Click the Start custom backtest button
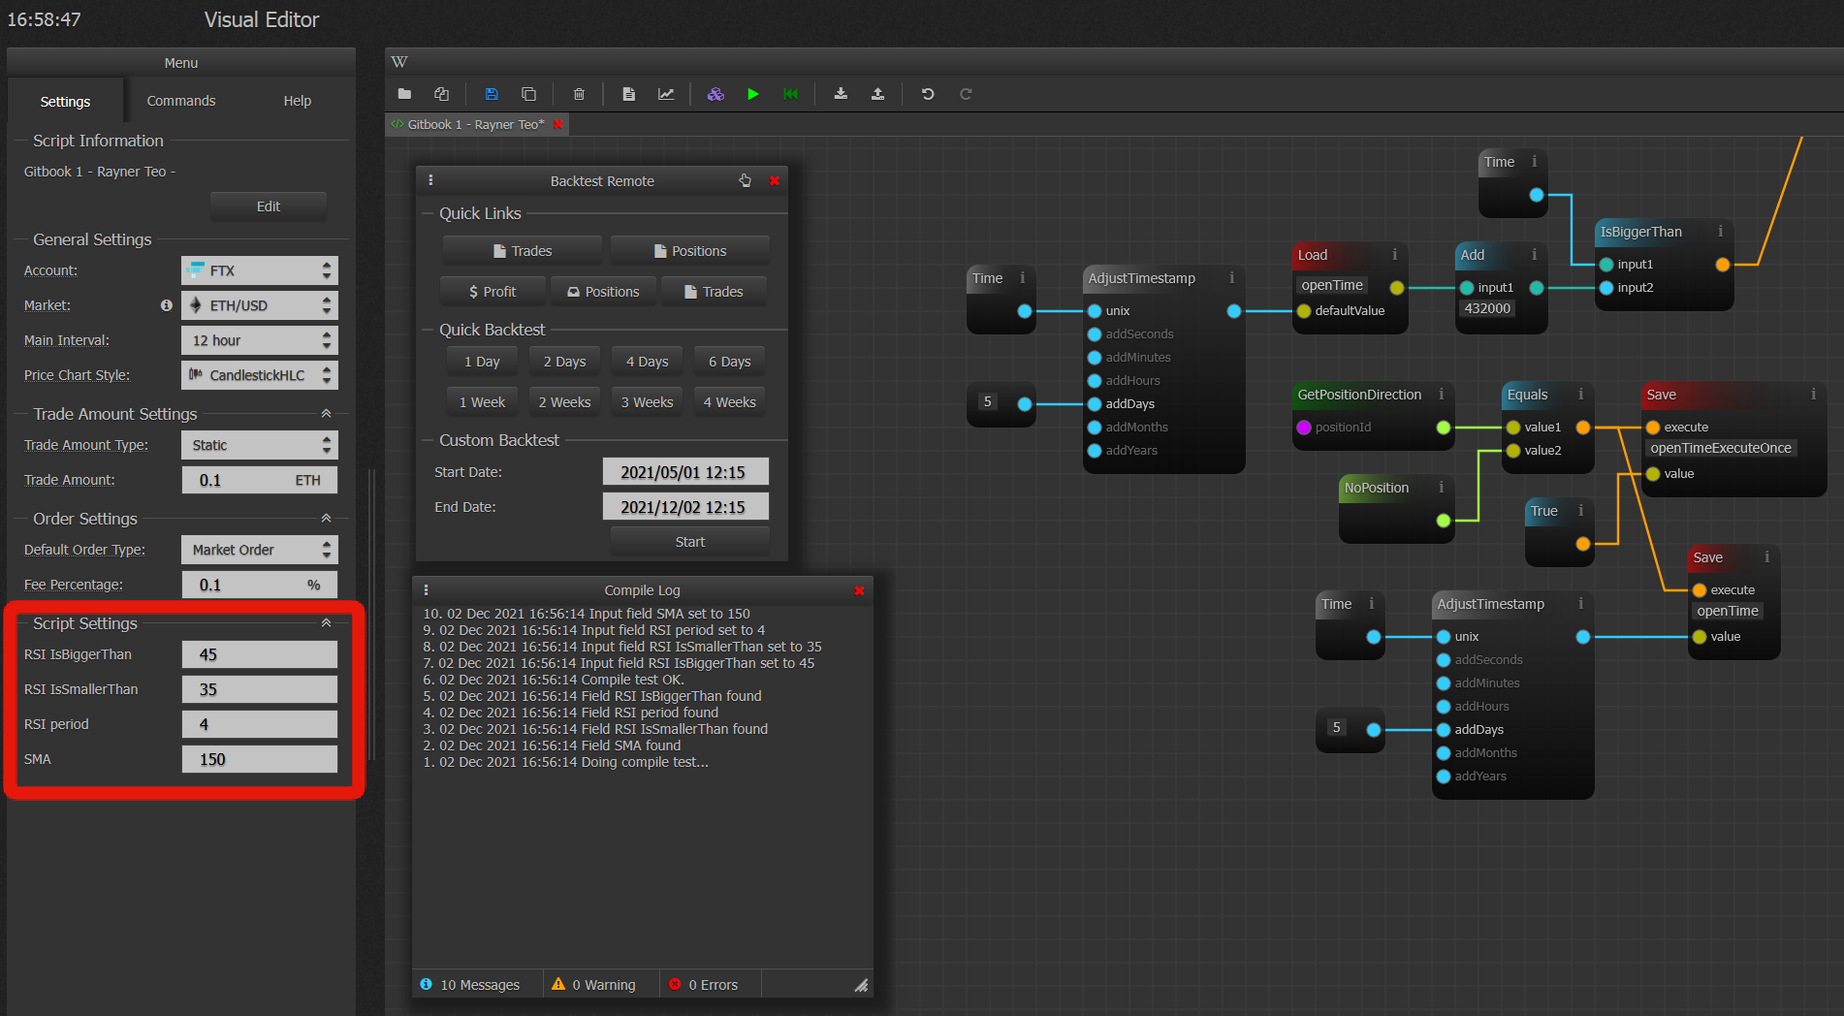Viewport: 1844px width, 1016px height. coord(689,542)
